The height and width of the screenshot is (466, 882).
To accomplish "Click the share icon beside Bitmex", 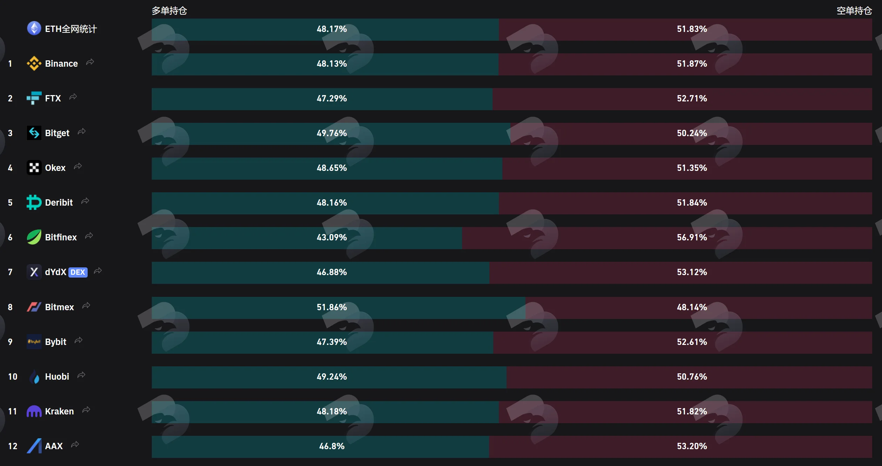I will 86,306.
